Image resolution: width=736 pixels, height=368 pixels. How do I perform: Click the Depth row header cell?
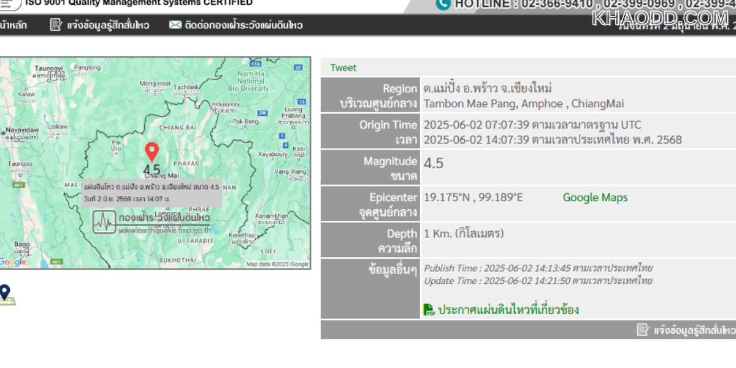coord(370,241)
